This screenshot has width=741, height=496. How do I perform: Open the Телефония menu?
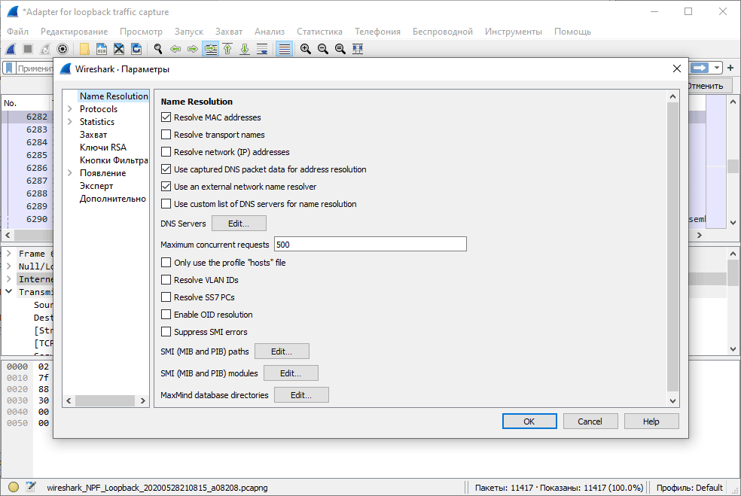pos(377,31)
